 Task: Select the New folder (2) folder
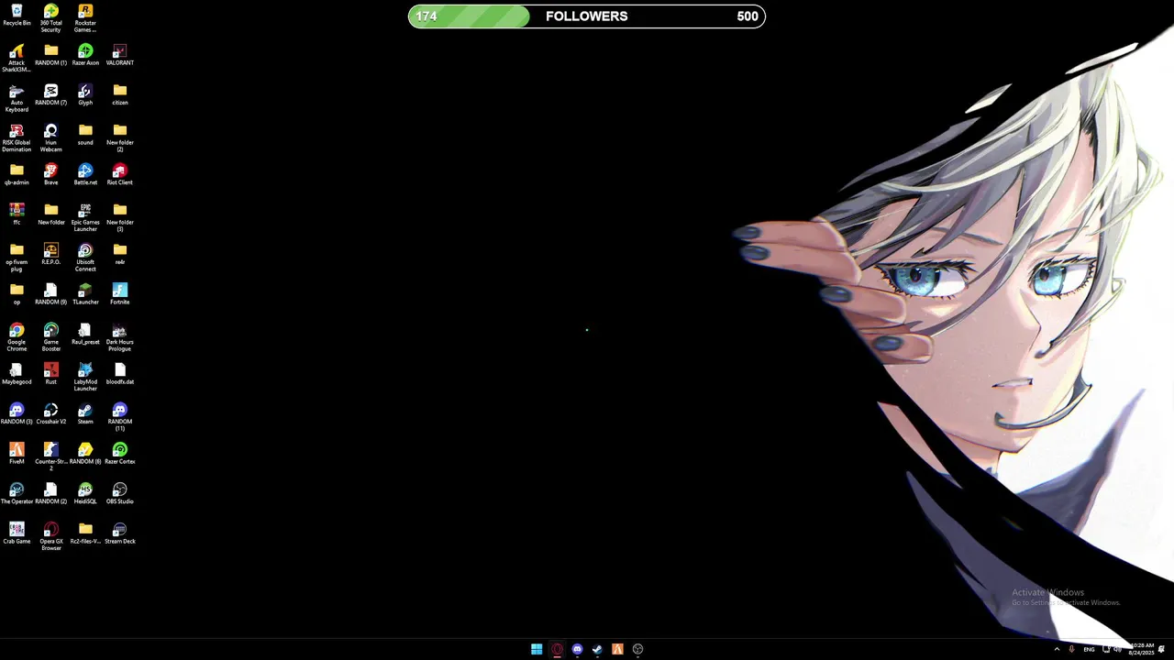tap(119, 137)
